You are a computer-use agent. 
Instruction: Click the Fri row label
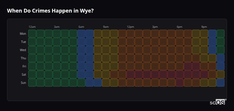coord(24,66)
